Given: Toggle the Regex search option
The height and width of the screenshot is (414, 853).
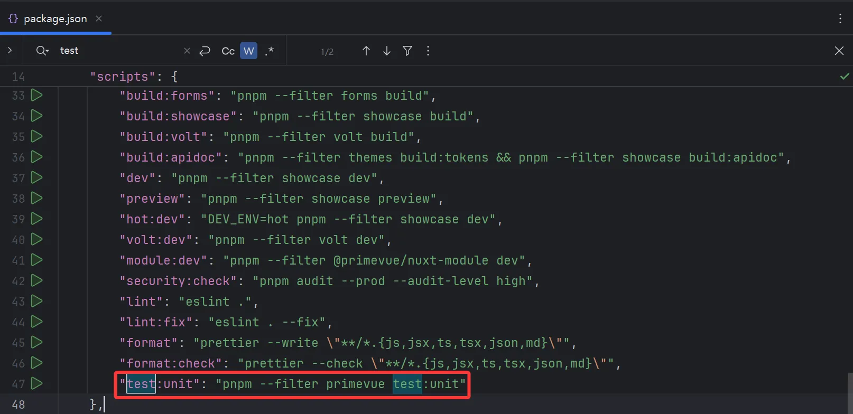Looking at the screenshot, I should click(270, 51).
